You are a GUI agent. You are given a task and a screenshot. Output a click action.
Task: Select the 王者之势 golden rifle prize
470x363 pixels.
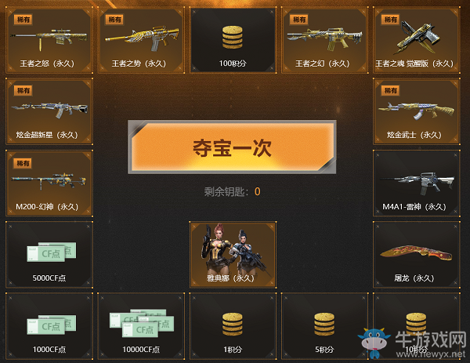[x=141, y=40]
